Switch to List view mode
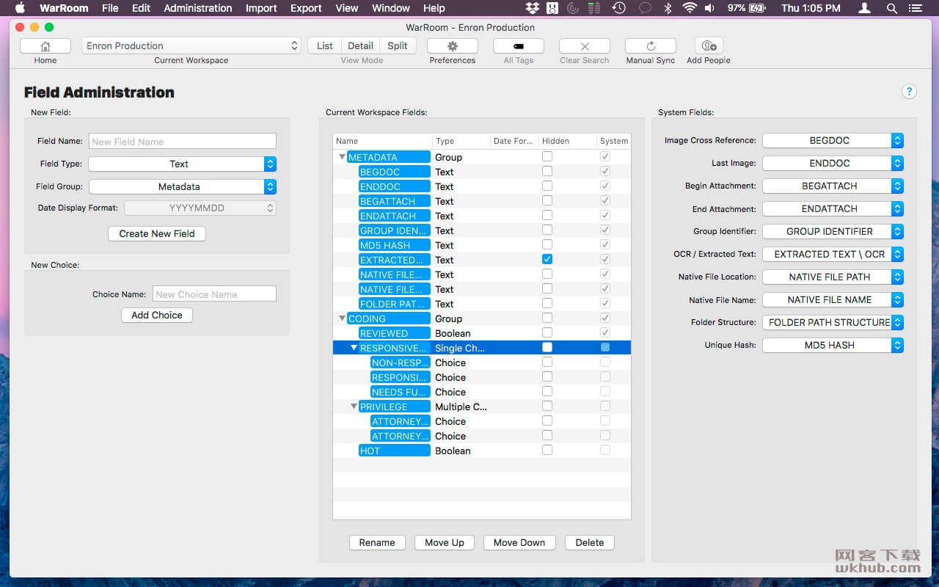Viewport: 939px width, 587px height. pos(325,45)
